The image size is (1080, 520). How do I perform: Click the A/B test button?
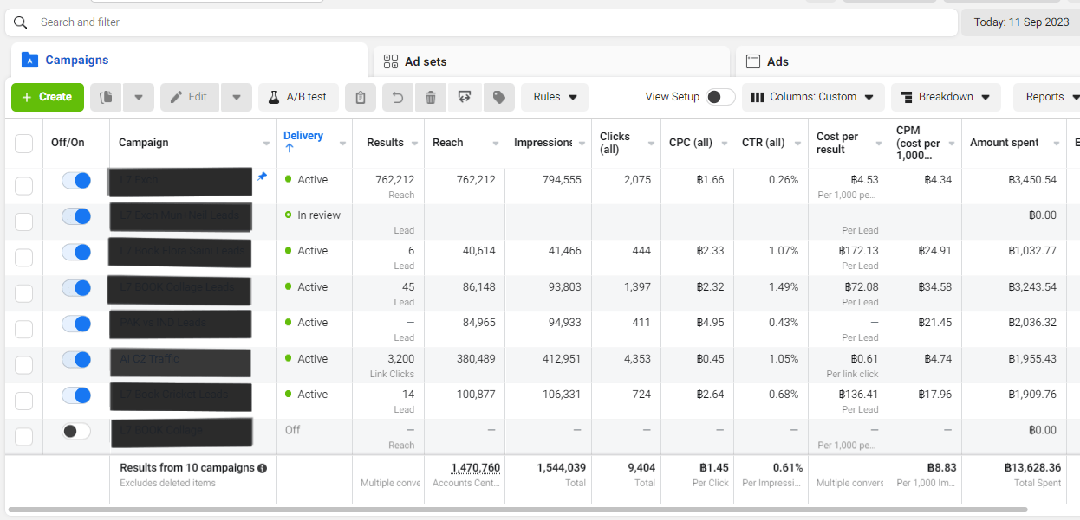pyautogui.click(x=298, y=97)
